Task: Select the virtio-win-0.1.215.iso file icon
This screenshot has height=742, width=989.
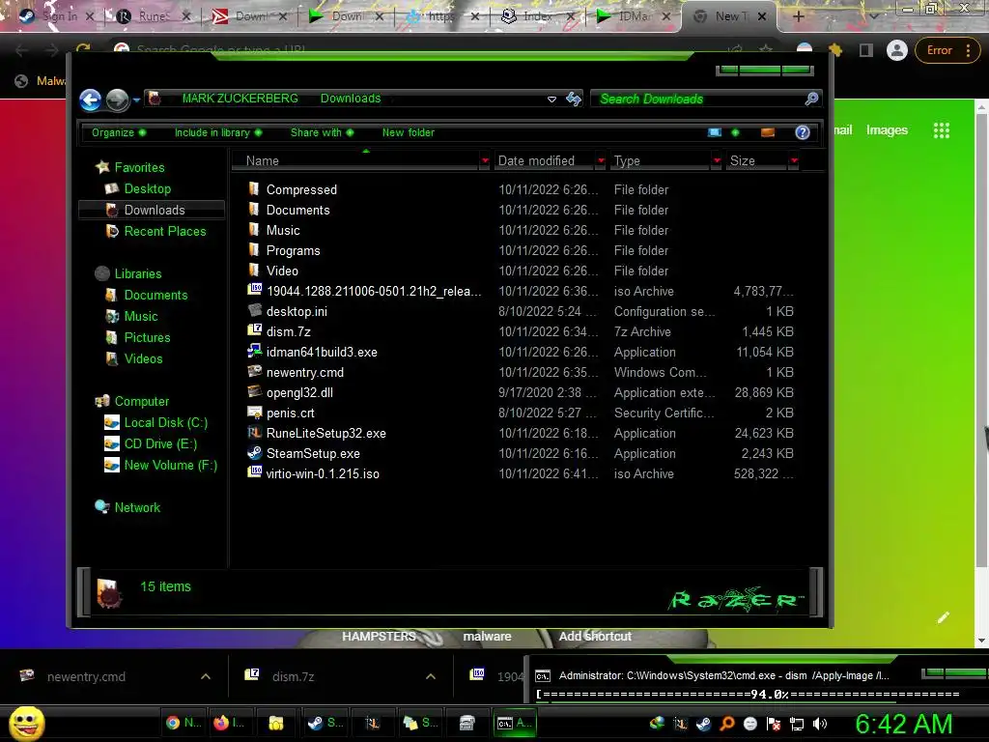Action: [254, 473]
